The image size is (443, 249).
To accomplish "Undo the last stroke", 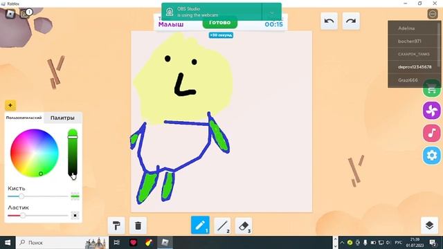I will coord(329,21).
